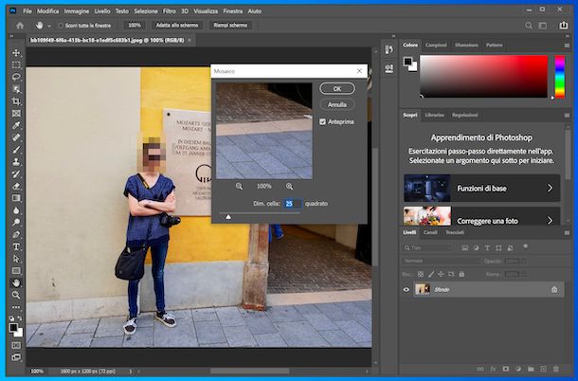578x381 pixels.
Task: Select the Rectangular Marquee tool
Action: click(16, 64)
